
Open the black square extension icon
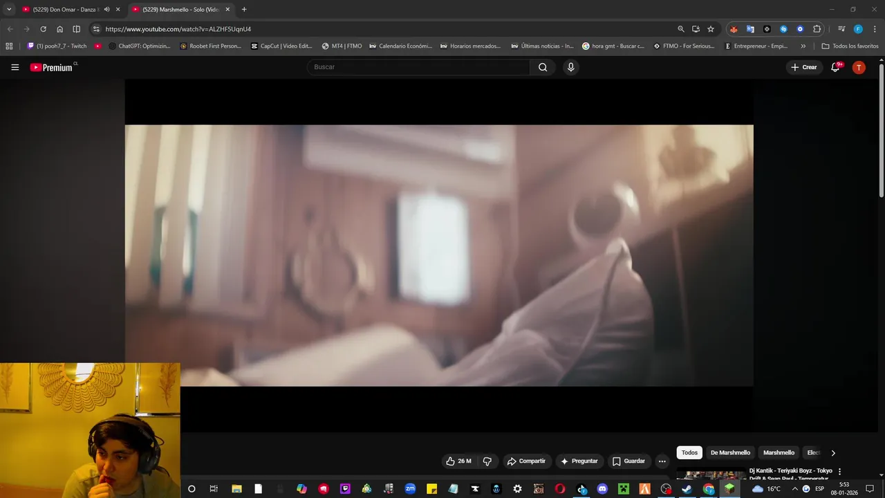(767, 29)
